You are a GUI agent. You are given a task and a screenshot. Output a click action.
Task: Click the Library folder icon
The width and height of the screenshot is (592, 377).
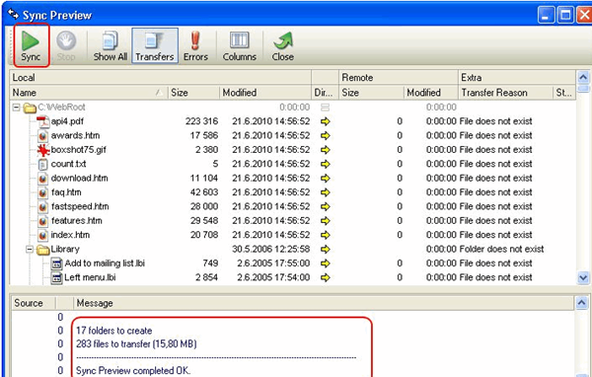tap(43, 250)
